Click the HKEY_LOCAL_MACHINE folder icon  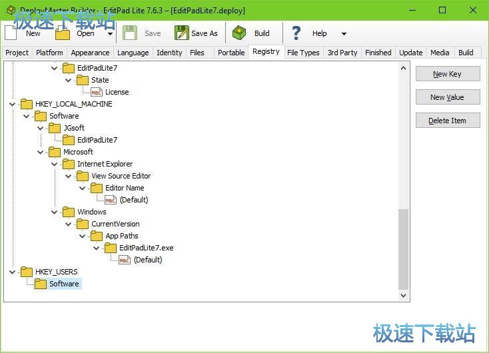pyautogui.click(x=27, y=104)
